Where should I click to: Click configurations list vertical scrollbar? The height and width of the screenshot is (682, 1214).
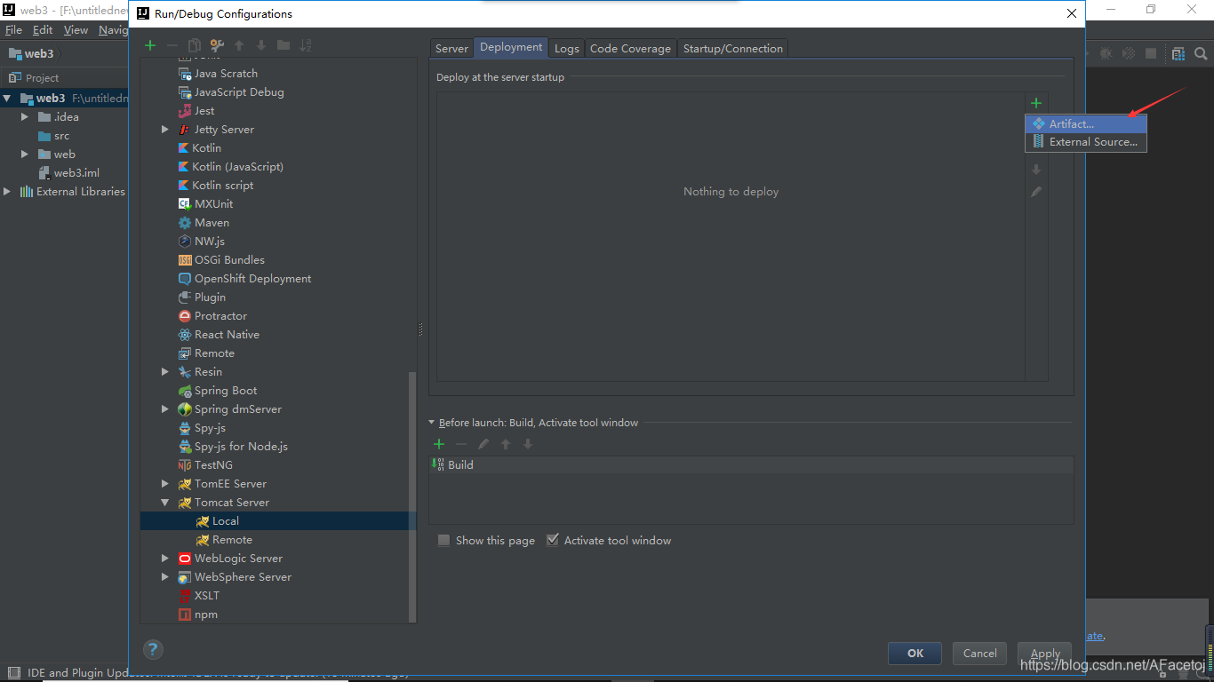(x=411, y=497)
